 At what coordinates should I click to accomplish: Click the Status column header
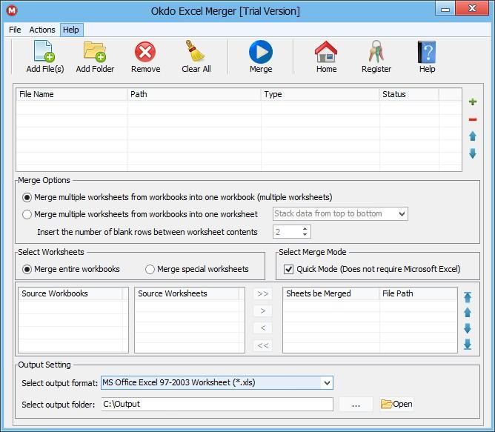point(409,94)
